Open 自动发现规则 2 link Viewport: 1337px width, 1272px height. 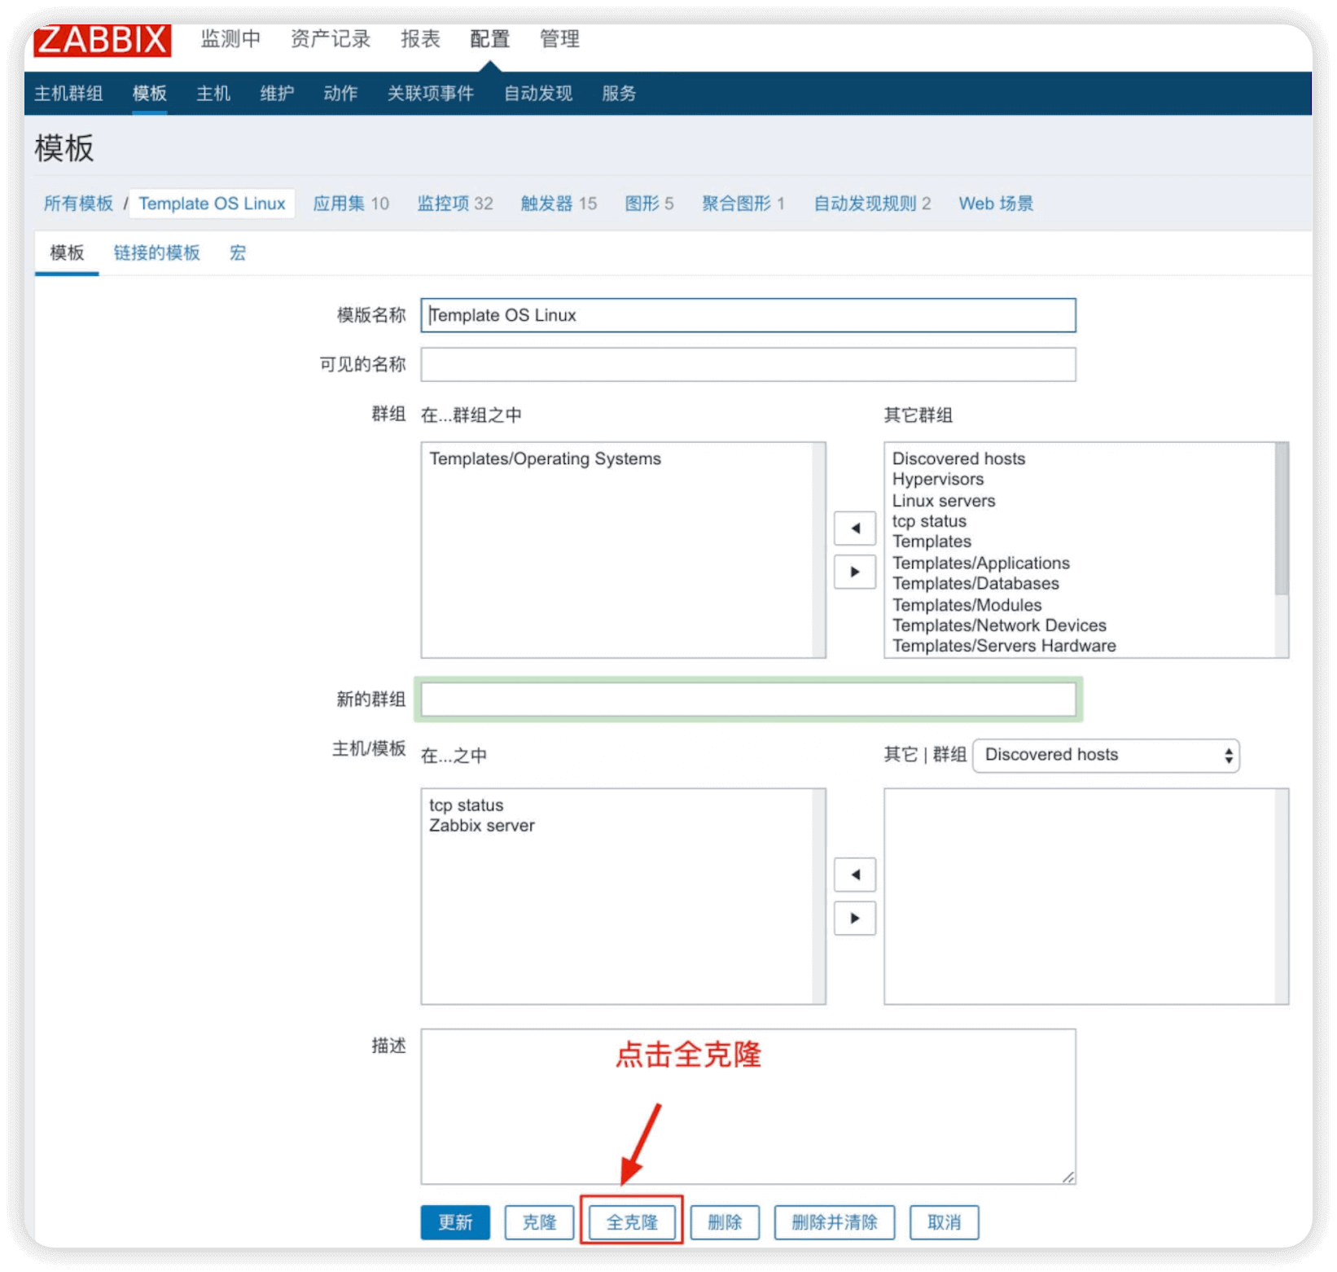click(x=872, y=204)
